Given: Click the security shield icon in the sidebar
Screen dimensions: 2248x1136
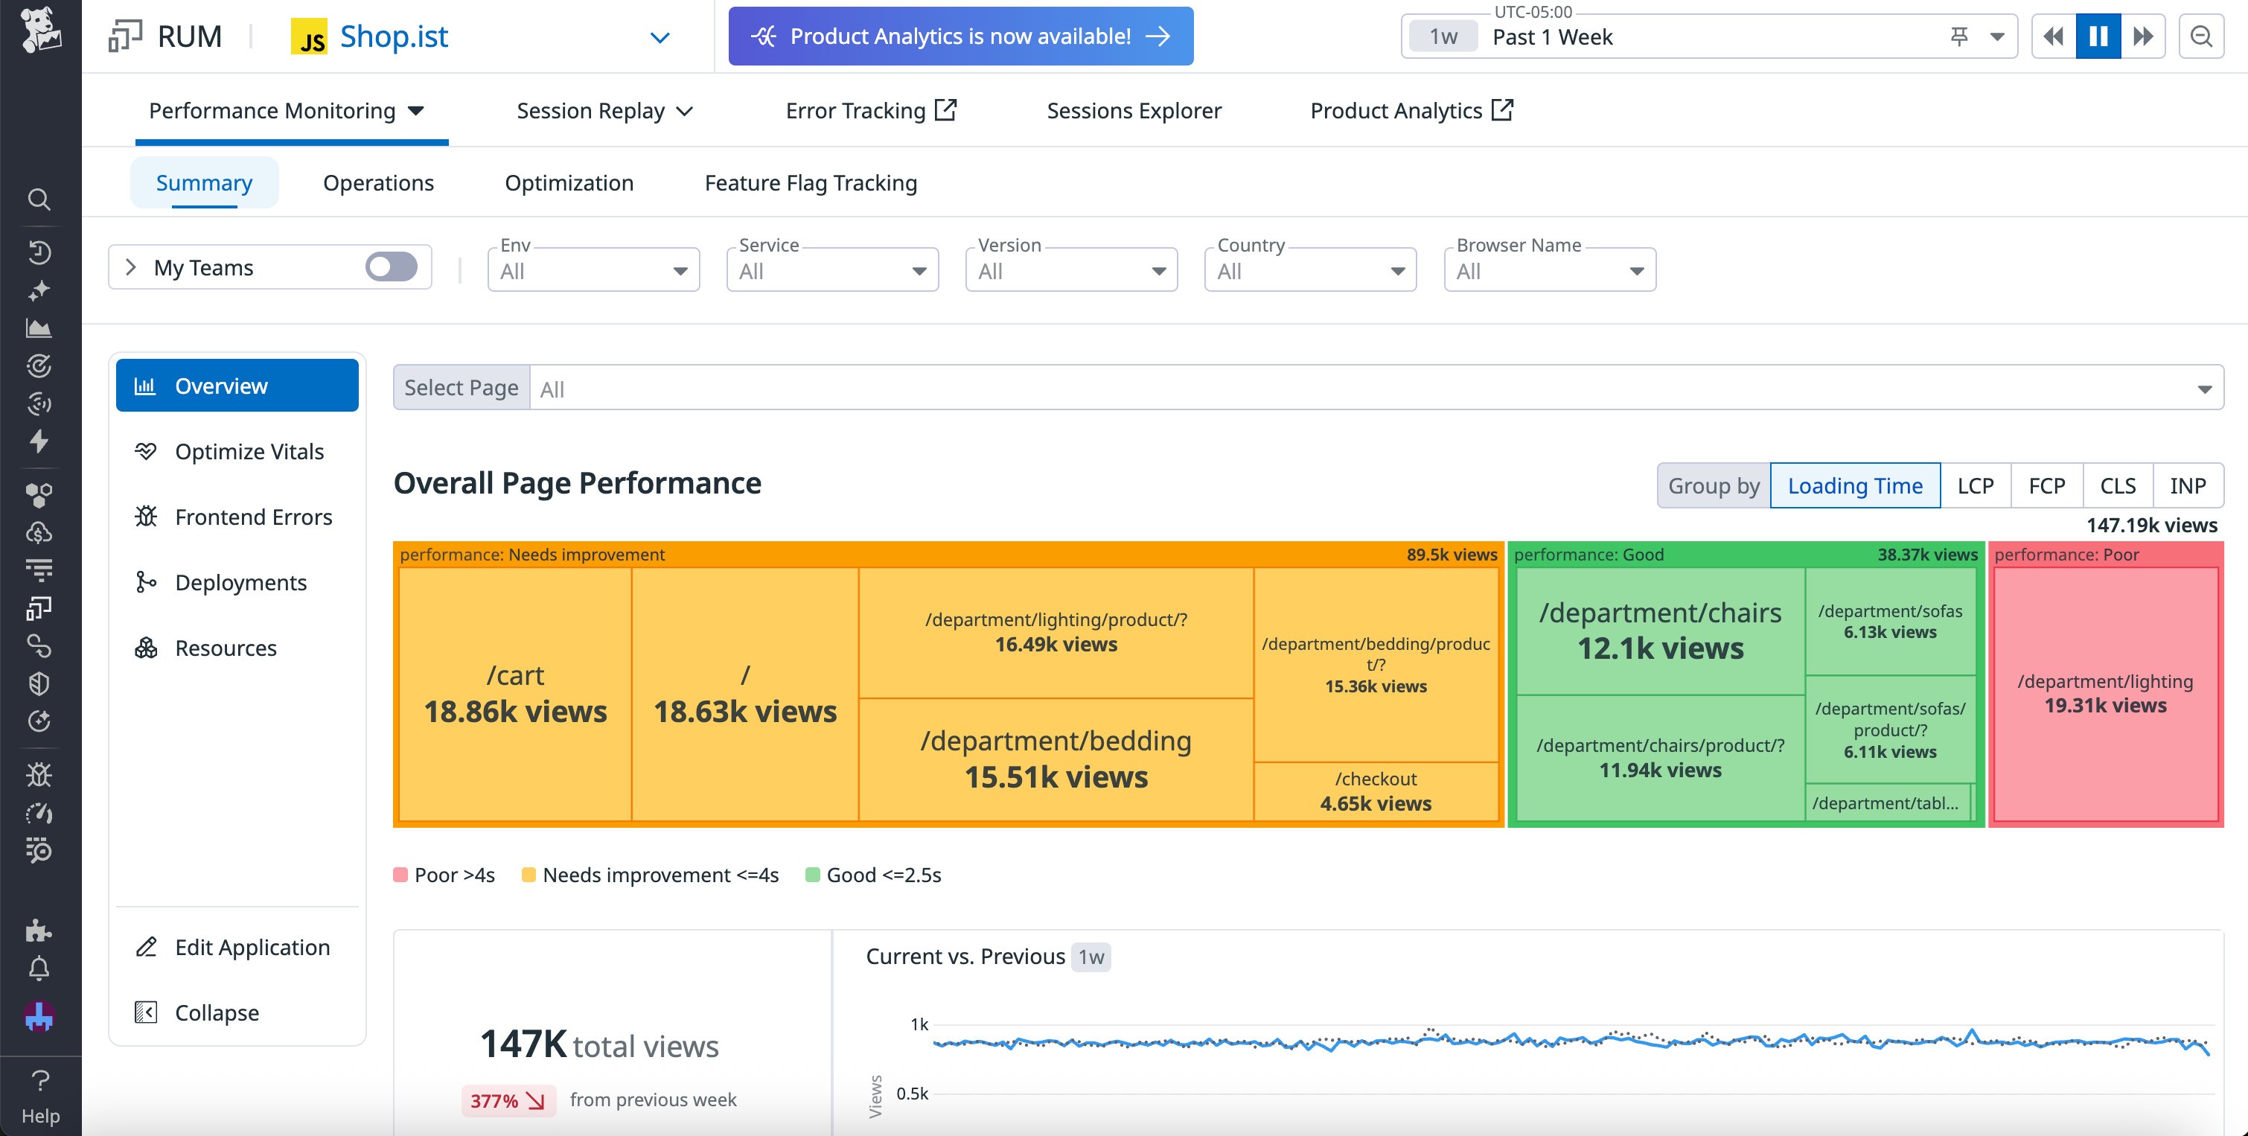Looking at the screenshot, I should pyautogui.click(x=39, y=683).
